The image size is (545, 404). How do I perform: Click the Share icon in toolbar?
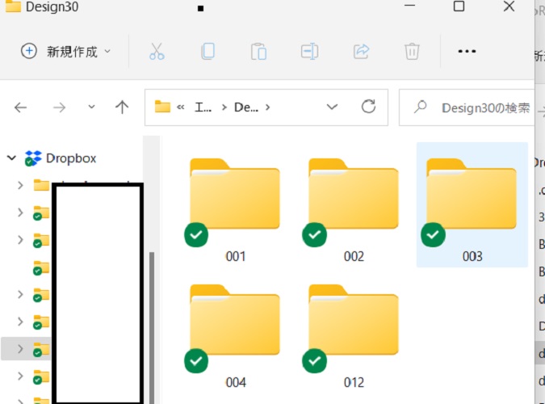point(361,52)
